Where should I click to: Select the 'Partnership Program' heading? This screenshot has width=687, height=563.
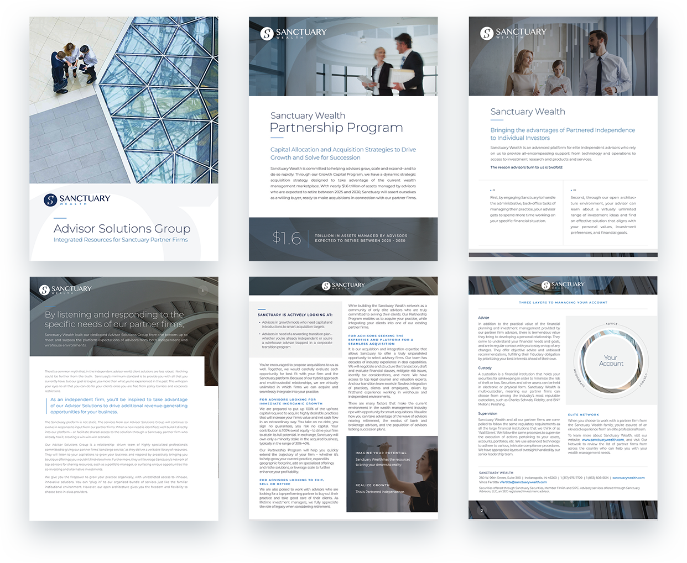tap(336, 128)
